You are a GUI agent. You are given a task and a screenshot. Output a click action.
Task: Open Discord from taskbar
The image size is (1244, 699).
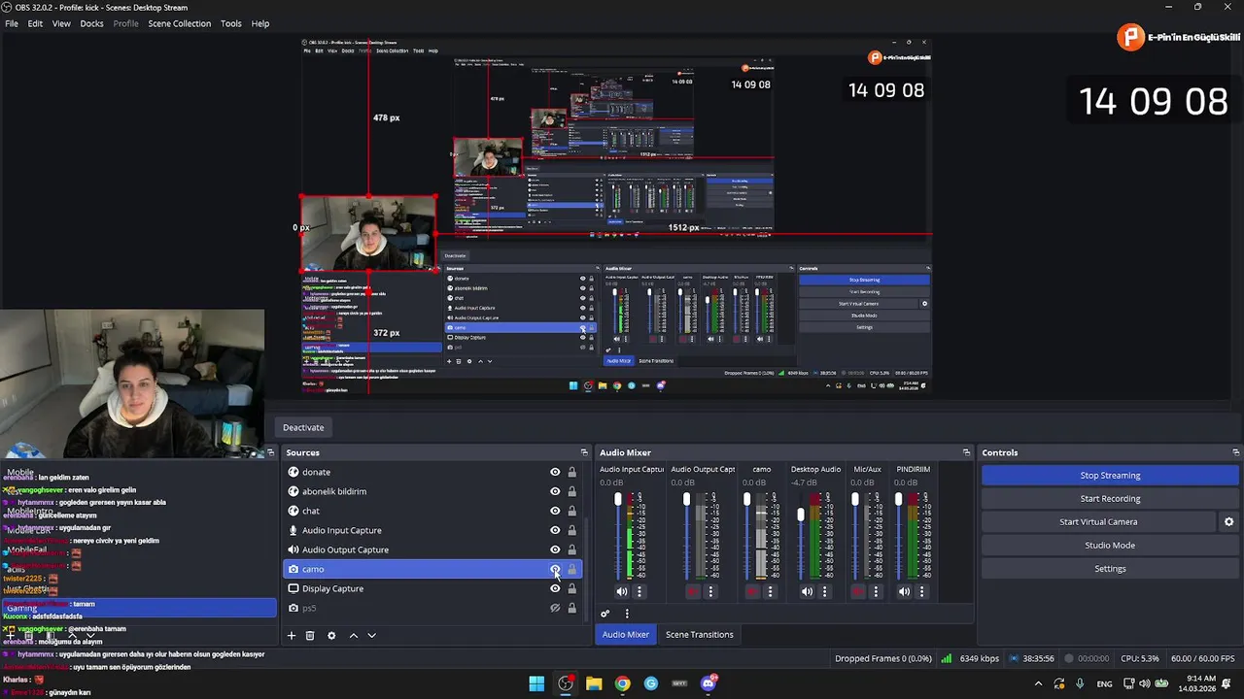708,683
